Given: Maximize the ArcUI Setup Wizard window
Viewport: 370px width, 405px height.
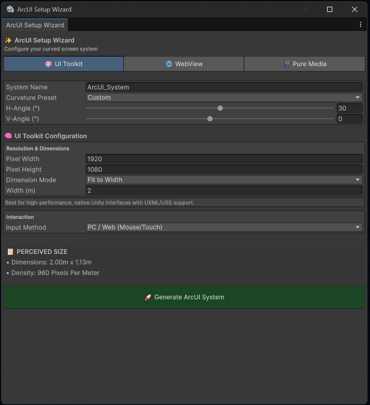Looking at the screenshot, I should coord(330,9).
